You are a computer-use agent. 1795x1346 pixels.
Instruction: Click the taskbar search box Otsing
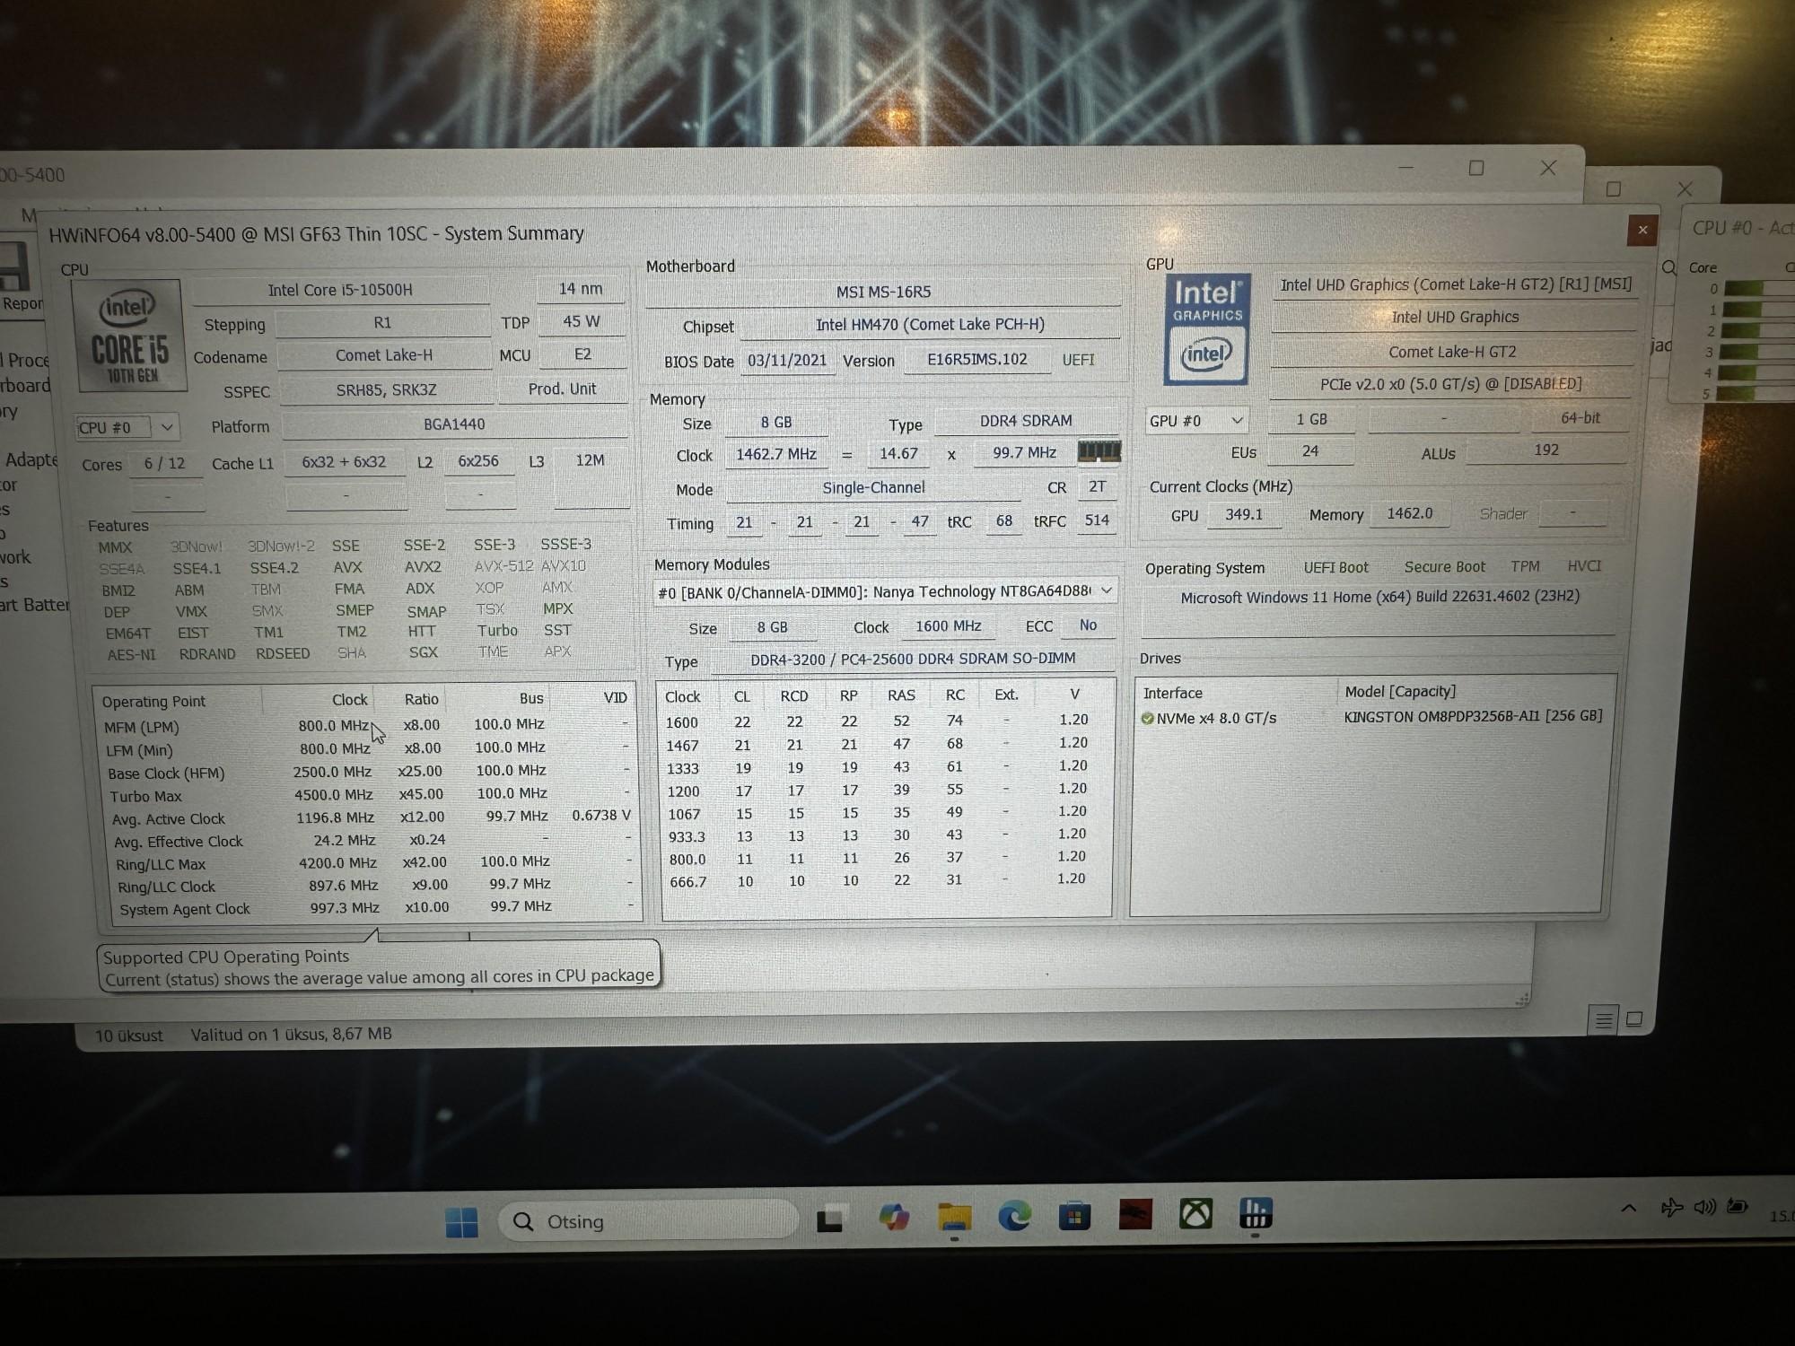click(x=648, y=1220)
